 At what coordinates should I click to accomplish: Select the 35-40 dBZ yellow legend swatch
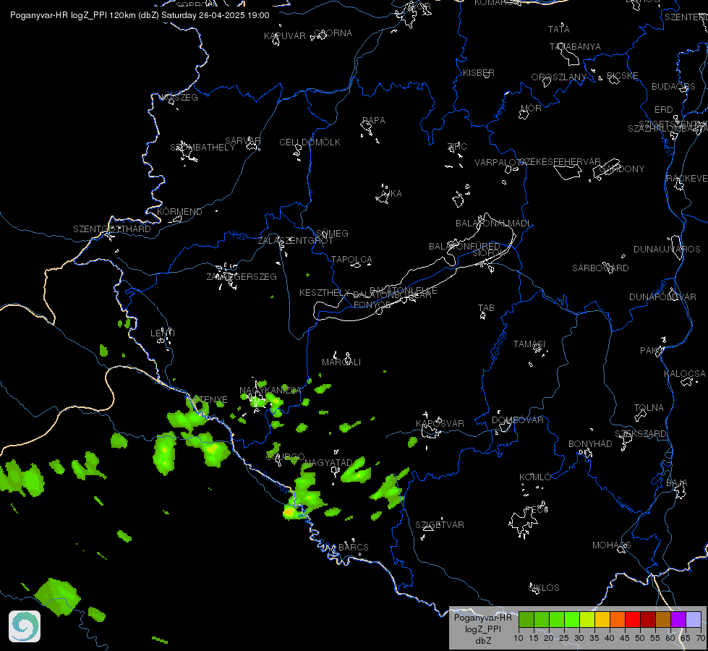pyautogui.click(x=602, y=619)
